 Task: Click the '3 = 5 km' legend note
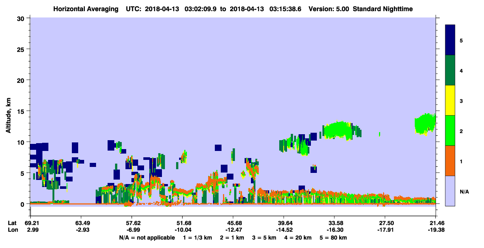[x=264, y=238]
